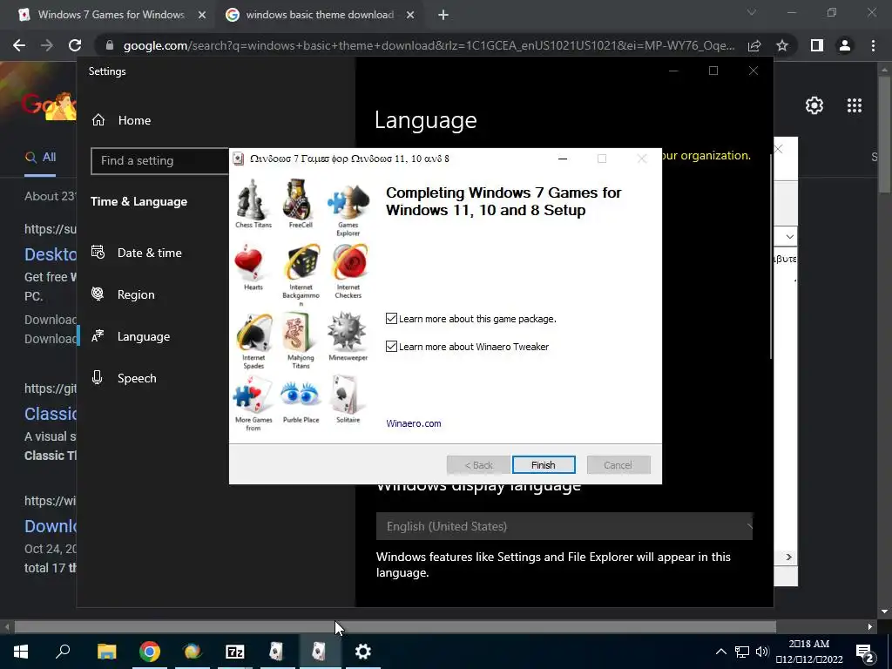Click the Hearts game icon
Screen dimensions: 892x669
[250, 264]
